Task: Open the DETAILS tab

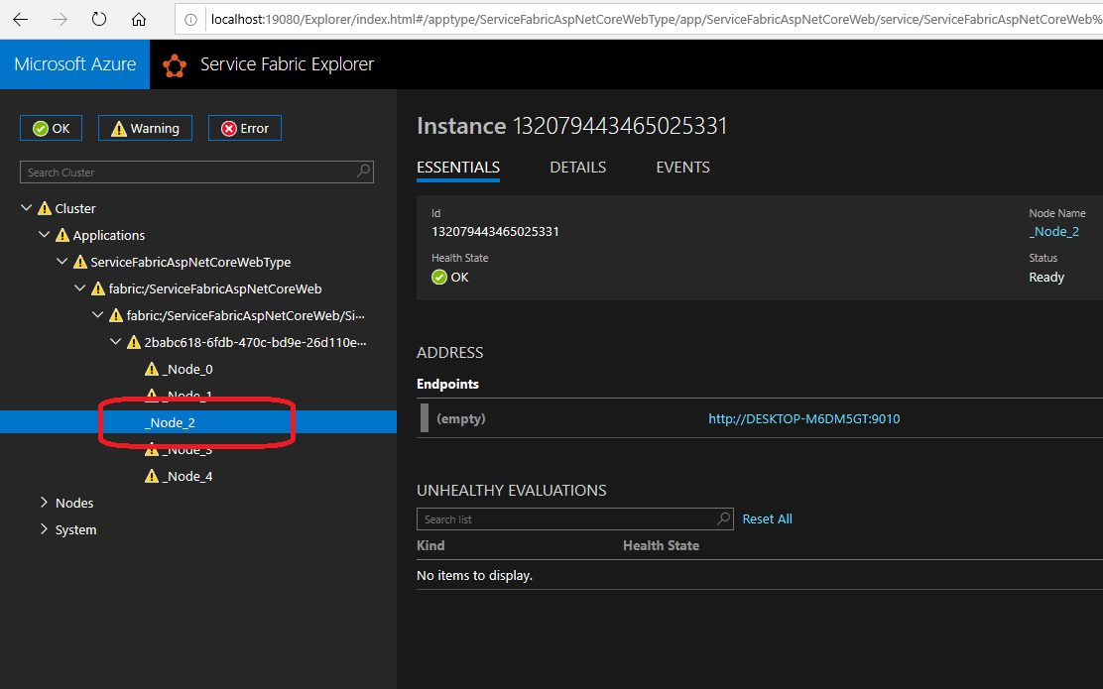Action: click(577, 168)
